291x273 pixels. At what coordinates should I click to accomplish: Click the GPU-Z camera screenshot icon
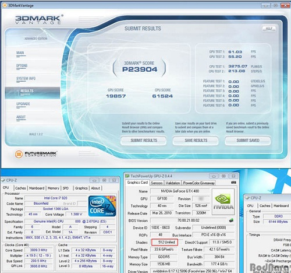tap(233, 183)
